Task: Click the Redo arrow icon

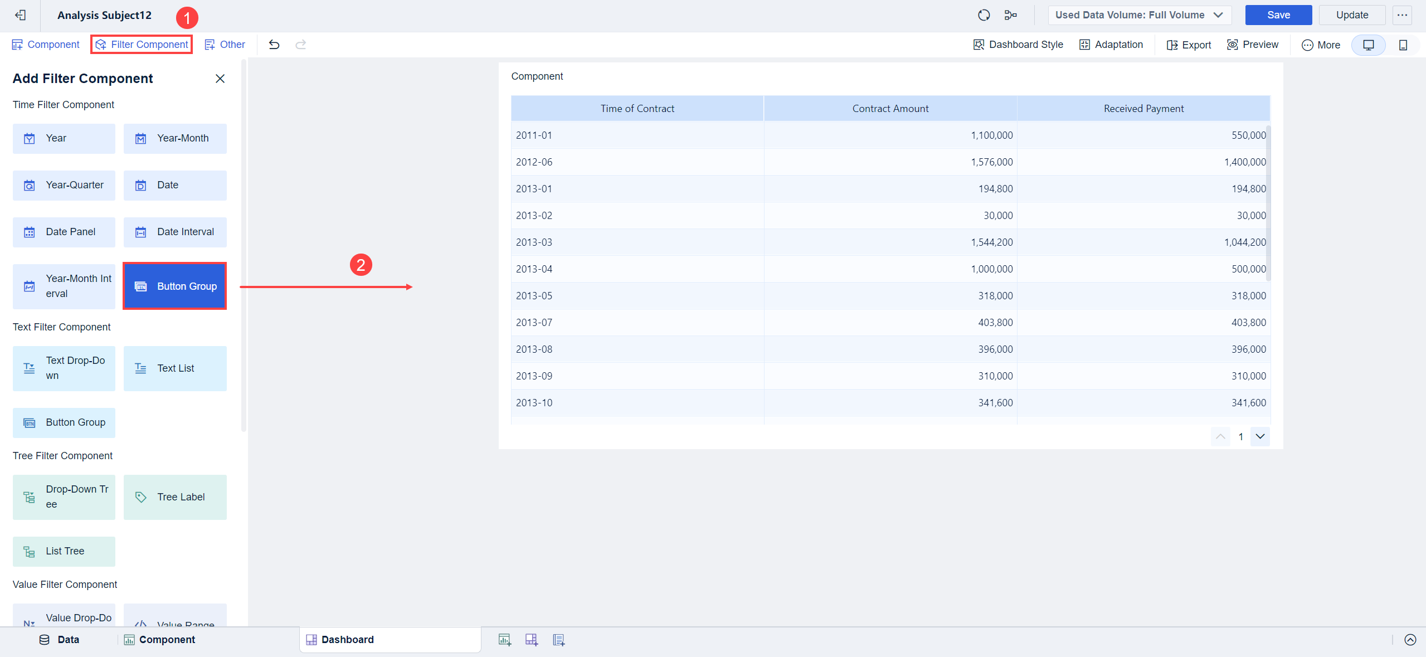Action: coord(300,45)
